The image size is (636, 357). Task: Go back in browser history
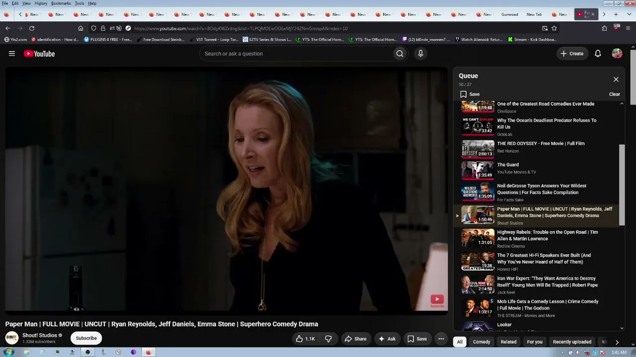click(x=8, y=28)
